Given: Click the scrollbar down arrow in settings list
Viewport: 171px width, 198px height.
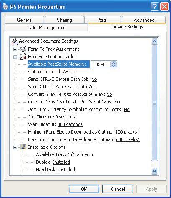Looking at the screenshot, I should click(x=154, y=171).
